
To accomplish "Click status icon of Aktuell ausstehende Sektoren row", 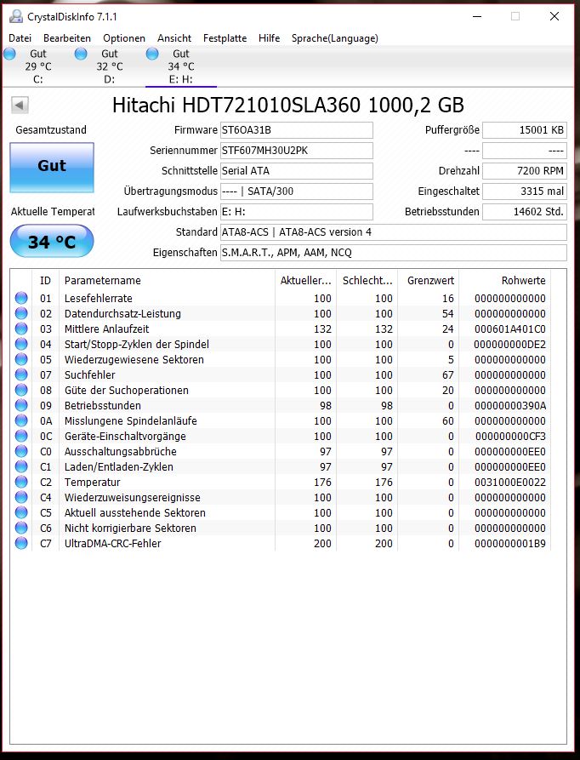I will pyautogui.click(x=21, y=512).
